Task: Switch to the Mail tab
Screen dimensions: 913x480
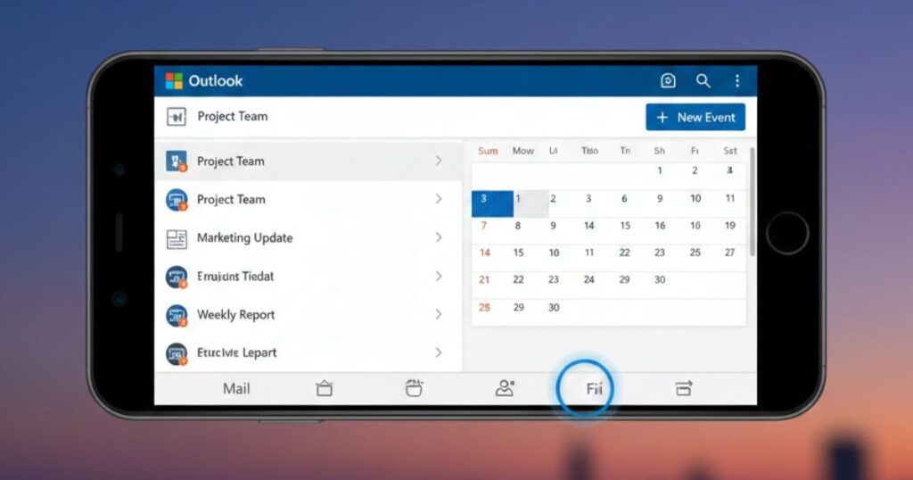Action: pyautogui.click(x=236, y=388)
